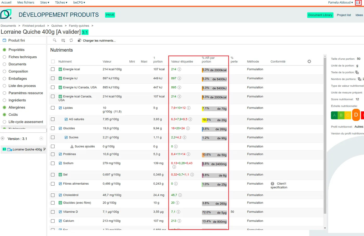
Task: Click the icon beside Charger les nutriments
Action: point(80,41)
